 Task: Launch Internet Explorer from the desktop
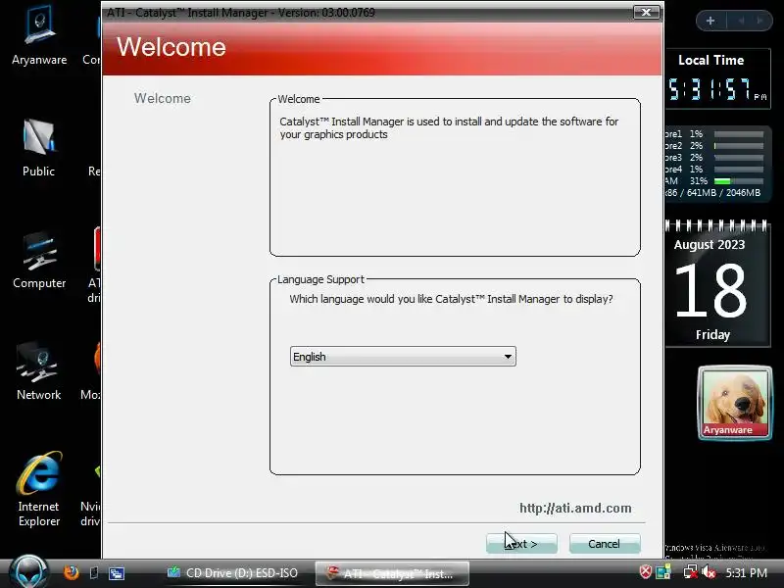click(39, 489)
